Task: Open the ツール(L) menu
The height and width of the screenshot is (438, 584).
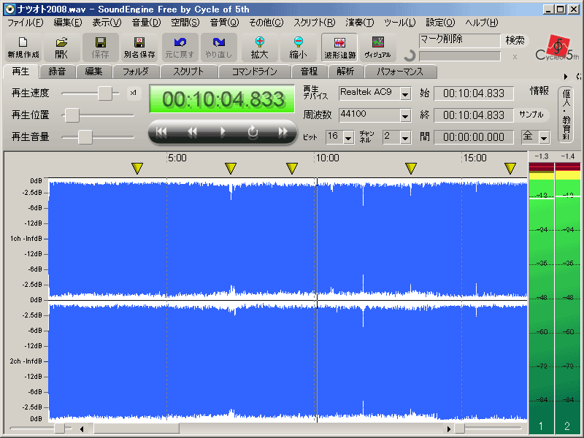Action: point(399,23)
